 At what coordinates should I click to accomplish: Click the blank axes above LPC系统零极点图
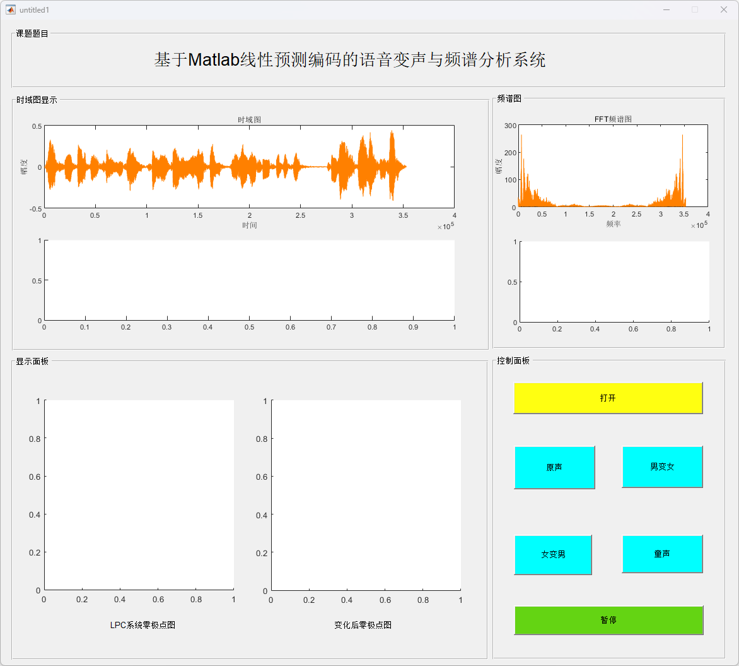point(139,495)
